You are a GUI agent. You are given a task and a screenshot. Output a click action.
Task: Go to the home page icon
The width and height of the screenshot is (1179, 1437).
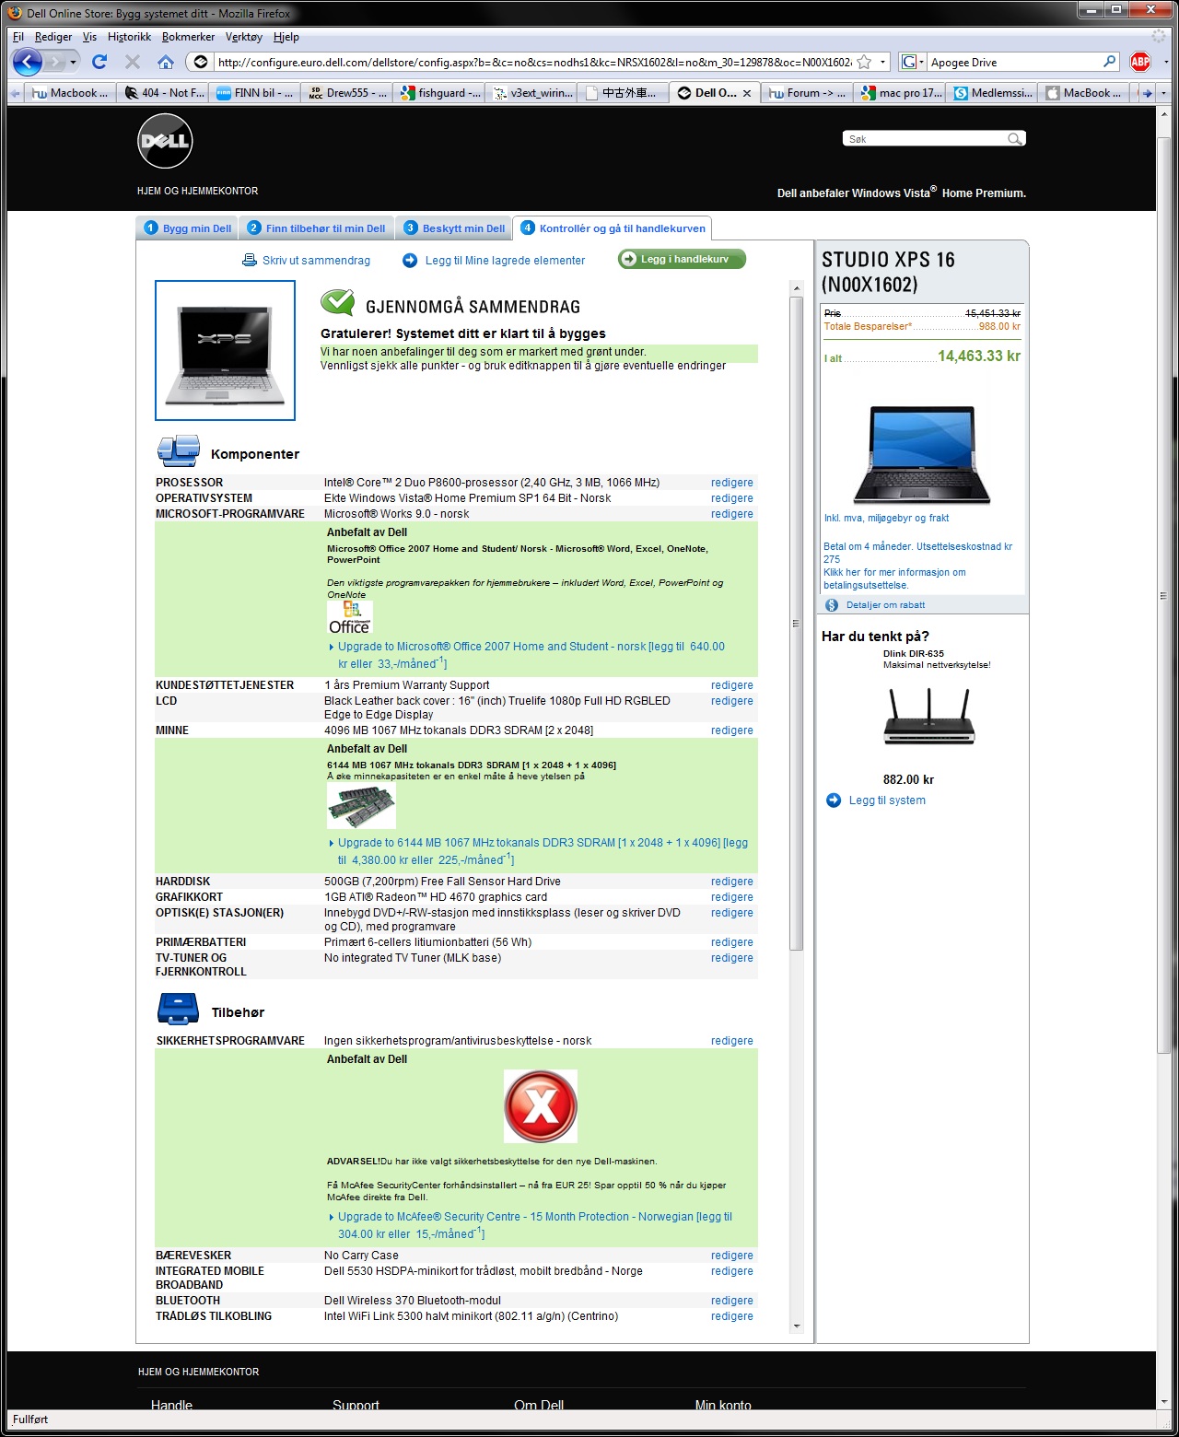coord(166,62)
